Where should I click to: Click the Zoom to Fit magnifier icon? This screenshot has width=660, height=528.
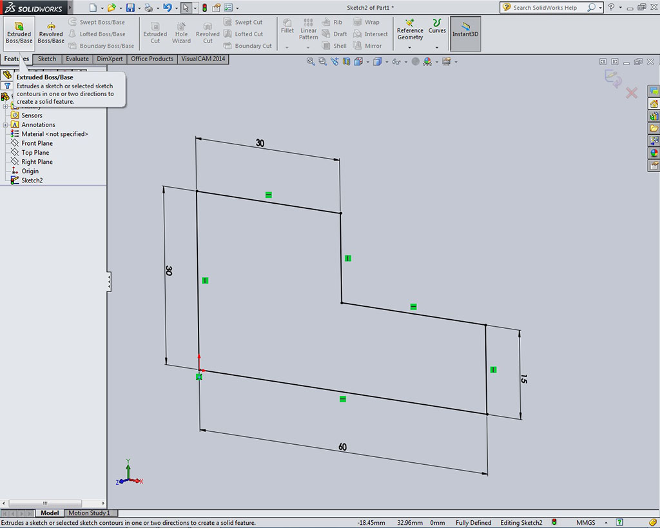point(311,61)
